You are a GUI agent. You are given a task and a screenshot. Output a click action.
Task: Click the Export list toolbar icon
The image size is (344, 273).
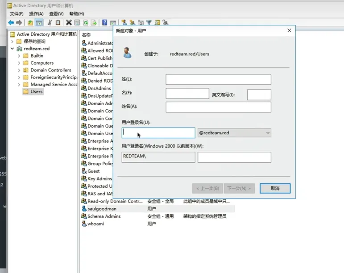pyautogui.click(x=94, y=22)
